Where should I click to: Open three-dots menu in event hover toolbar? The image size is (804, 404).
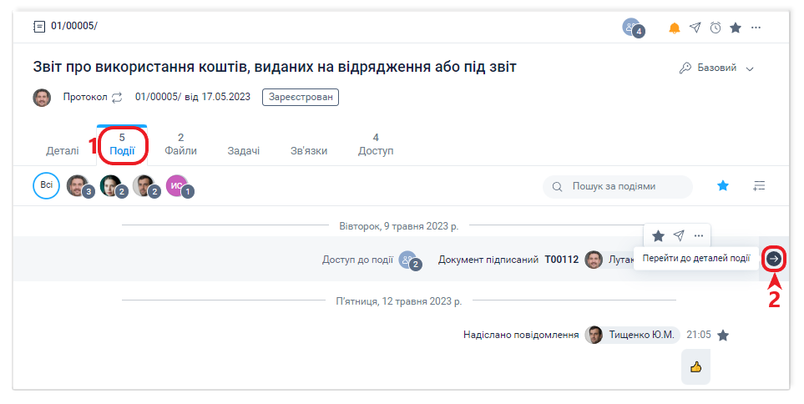(699, 235)
